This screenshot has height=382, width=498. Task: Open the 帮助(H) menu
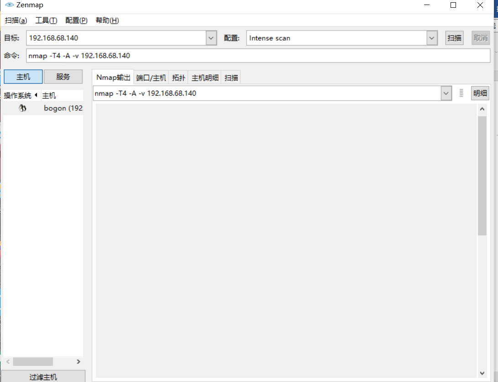pyautogui.click(x=106, y=21)
